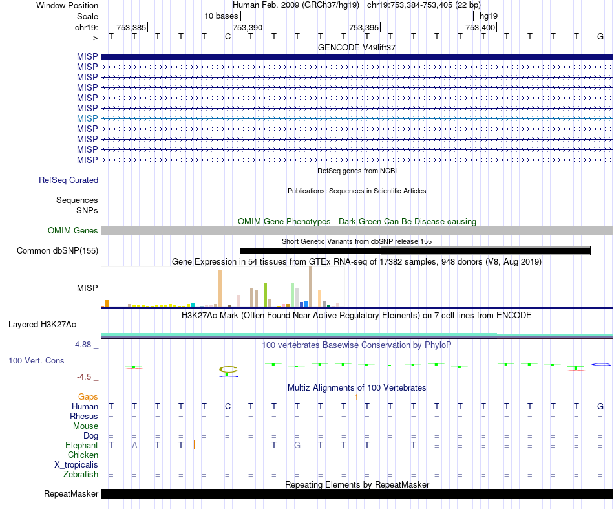Click the tallest bar in the GTEx chart
Image resolution: width=614 pixels, height=509 pixels.
(310, 287)
